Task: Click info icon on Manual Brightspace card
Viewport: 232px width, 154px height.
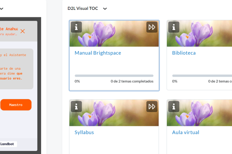Action: (x=76, y=27)
